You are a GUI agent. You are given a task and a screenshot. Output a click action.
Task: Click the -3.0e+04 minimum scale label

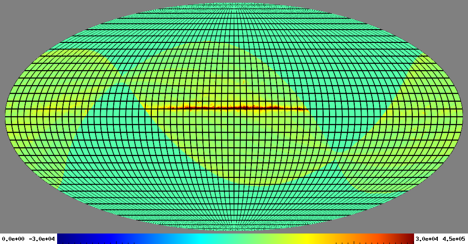pos(42,239)
